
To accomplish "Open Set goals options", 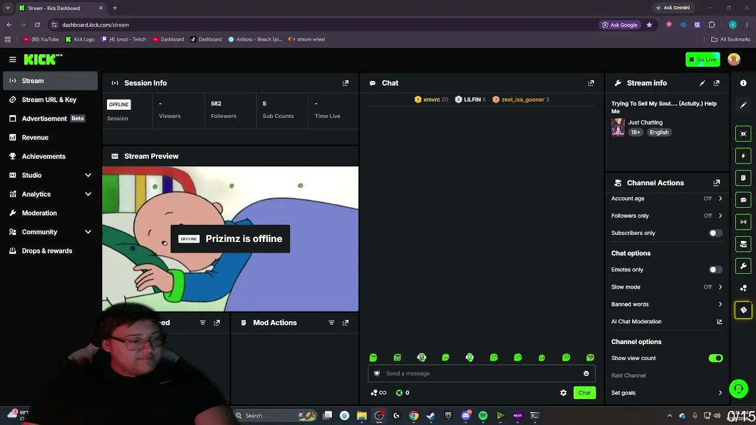I will 667,393.
